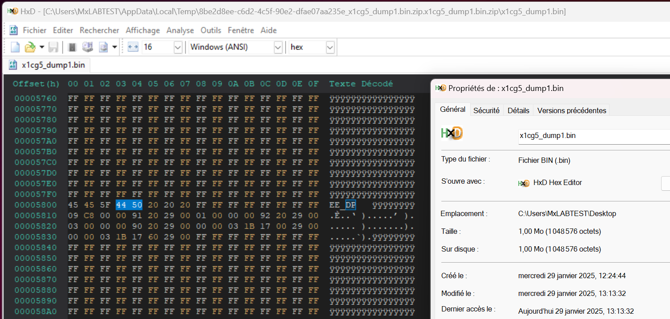The width and height of the screenshot is (670, 319).
Task: Click byte 91 in row 00005810
Action: point(137,216)
